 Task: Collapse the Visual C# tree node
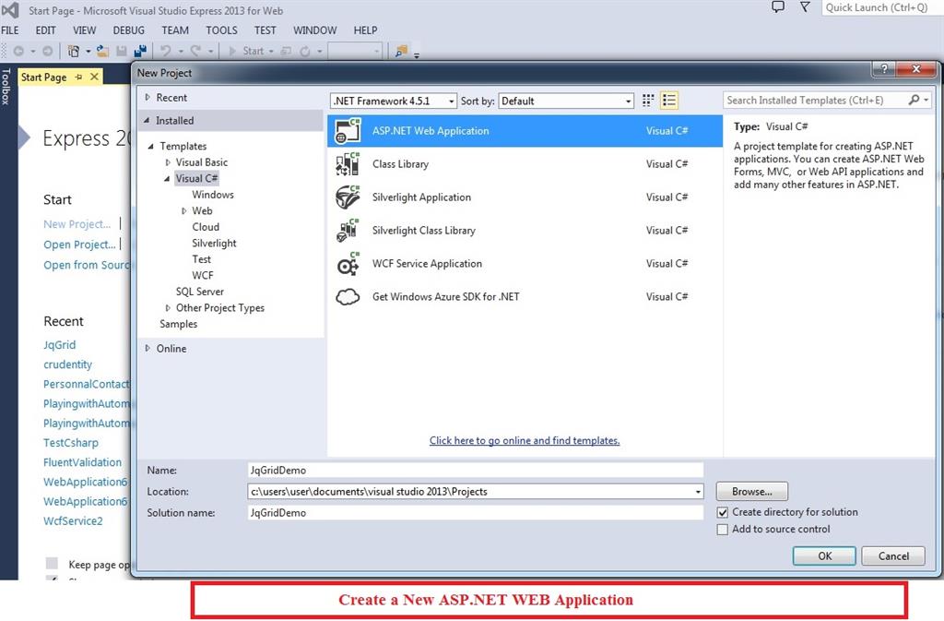pos(167,178)
